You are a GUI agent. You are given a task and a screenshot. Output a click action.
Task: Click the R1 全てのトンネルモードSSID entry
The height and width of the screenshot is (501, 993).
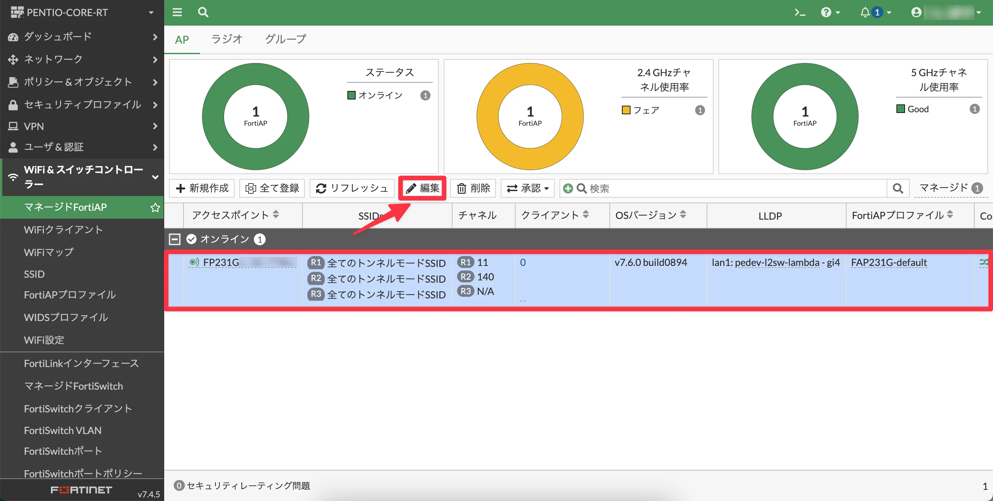point(377,263)
